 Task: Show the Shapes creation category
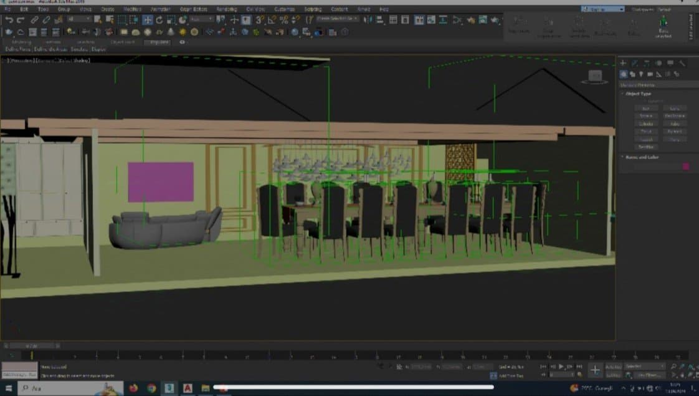(x=632, y=74)
